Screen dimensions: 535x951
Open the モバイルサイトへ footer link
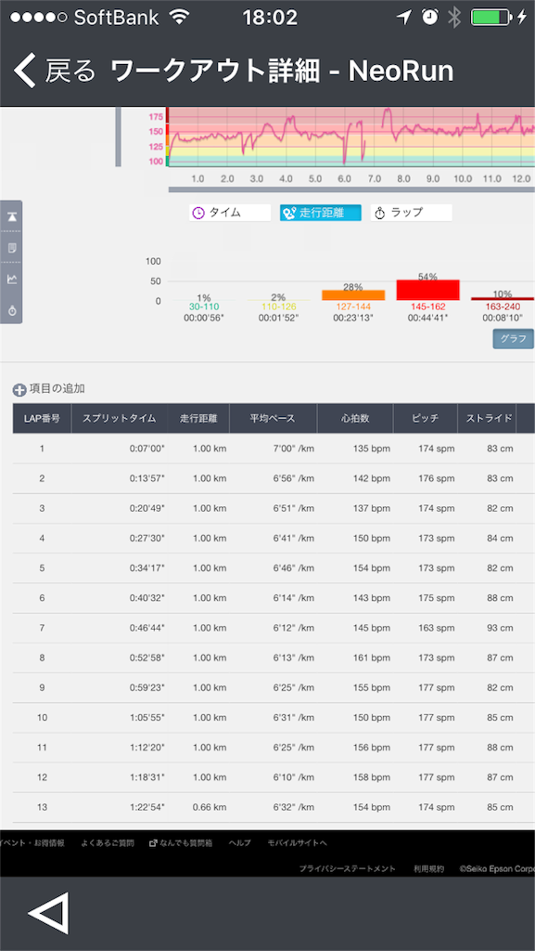[x=297, y=843]
